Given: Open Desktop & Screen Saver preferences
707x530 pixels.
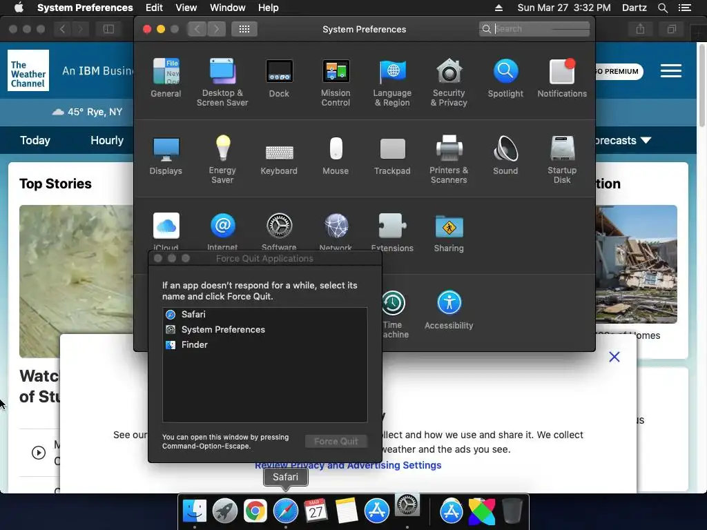Looking at the screenshot, I should pos(222,83).
